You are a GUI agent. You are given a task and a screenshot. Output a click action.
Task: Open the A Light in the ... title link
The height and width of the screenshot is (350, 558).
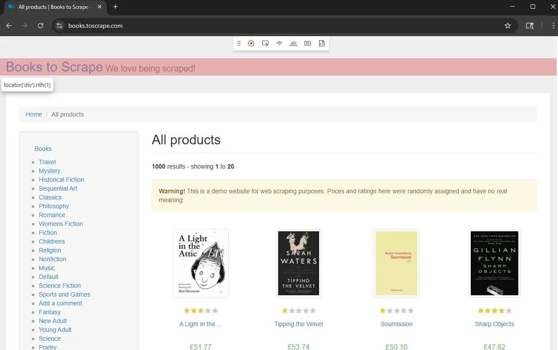coord(201,324)
